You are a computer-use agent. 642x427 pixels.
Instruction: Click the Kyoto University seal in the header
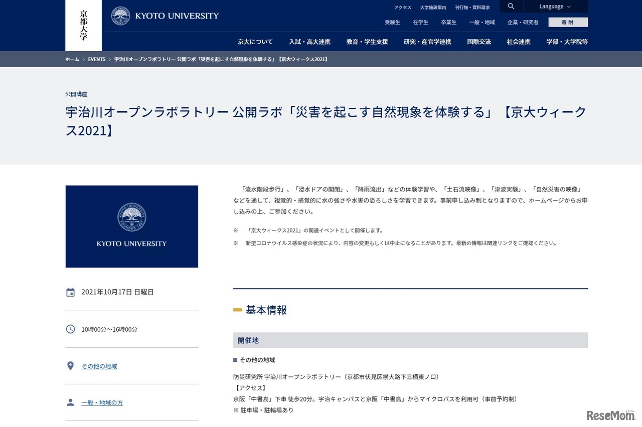click(x=120, y=15)
